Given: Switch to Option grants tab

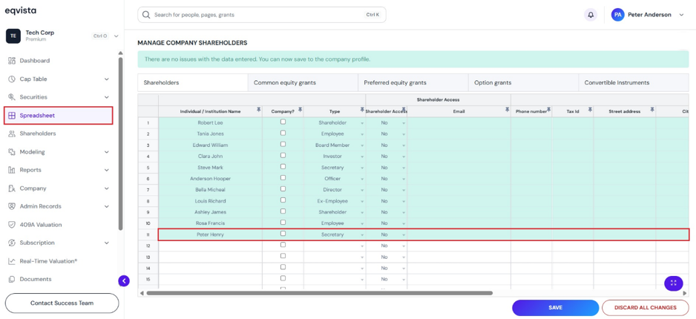Looking at the screenshot, I should pos(523,82).
